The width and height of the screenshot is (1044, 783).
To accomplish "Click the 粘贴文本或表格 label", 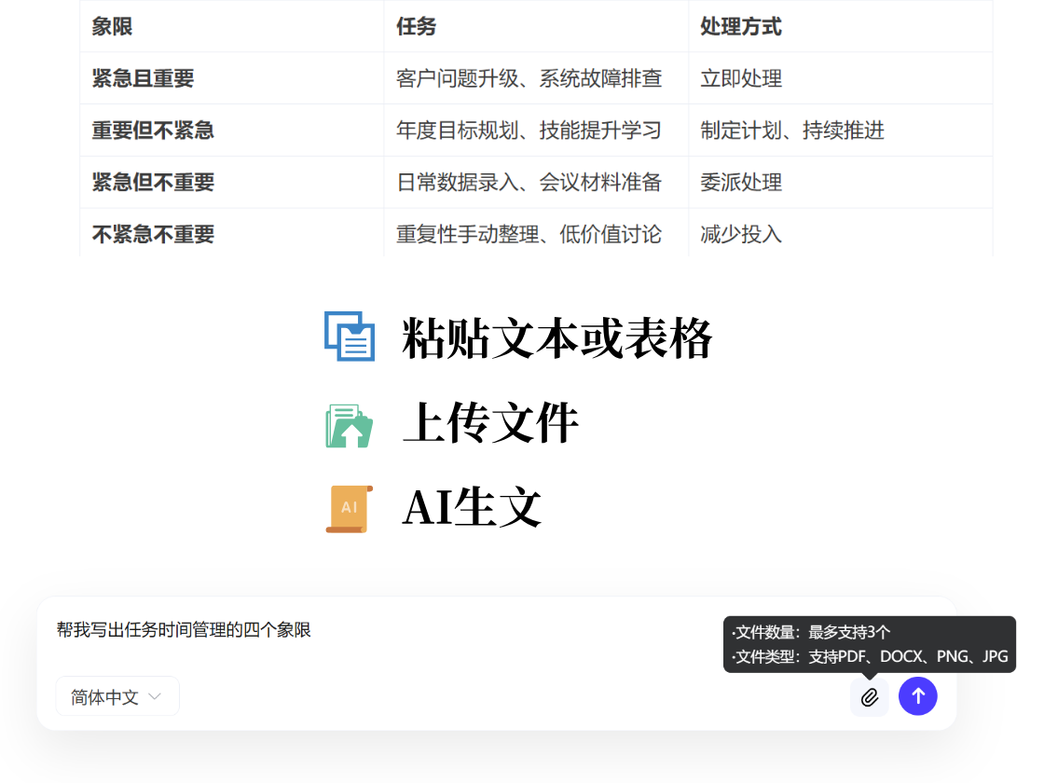I will pos(556,337).
